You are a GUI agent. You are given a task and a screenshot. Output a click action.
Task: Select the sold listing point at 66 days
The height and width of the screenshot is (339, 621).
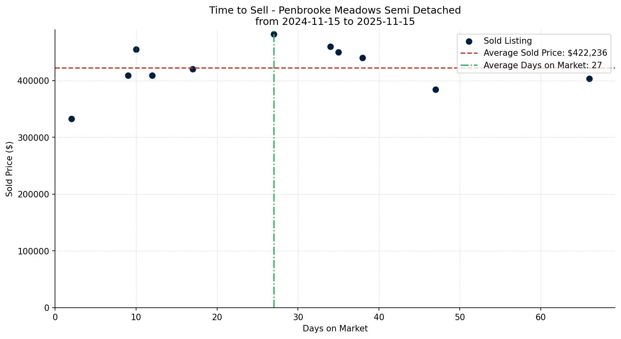click(x=589, y=79)
